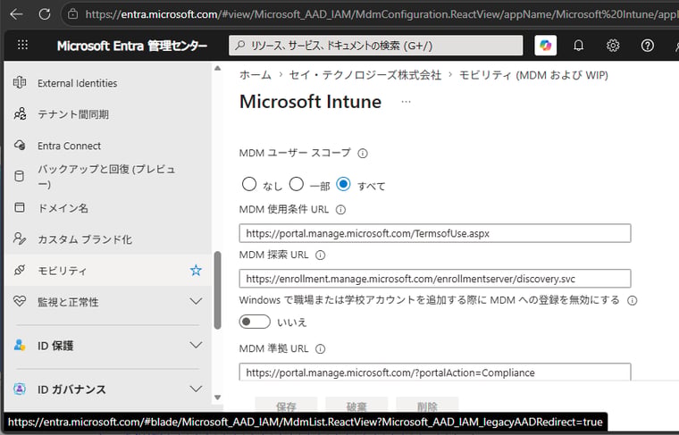The height and width of the screenshot is (435, 679).
Task: Show info for MDM ユーザー スコープ
Action: coord(363,154)
